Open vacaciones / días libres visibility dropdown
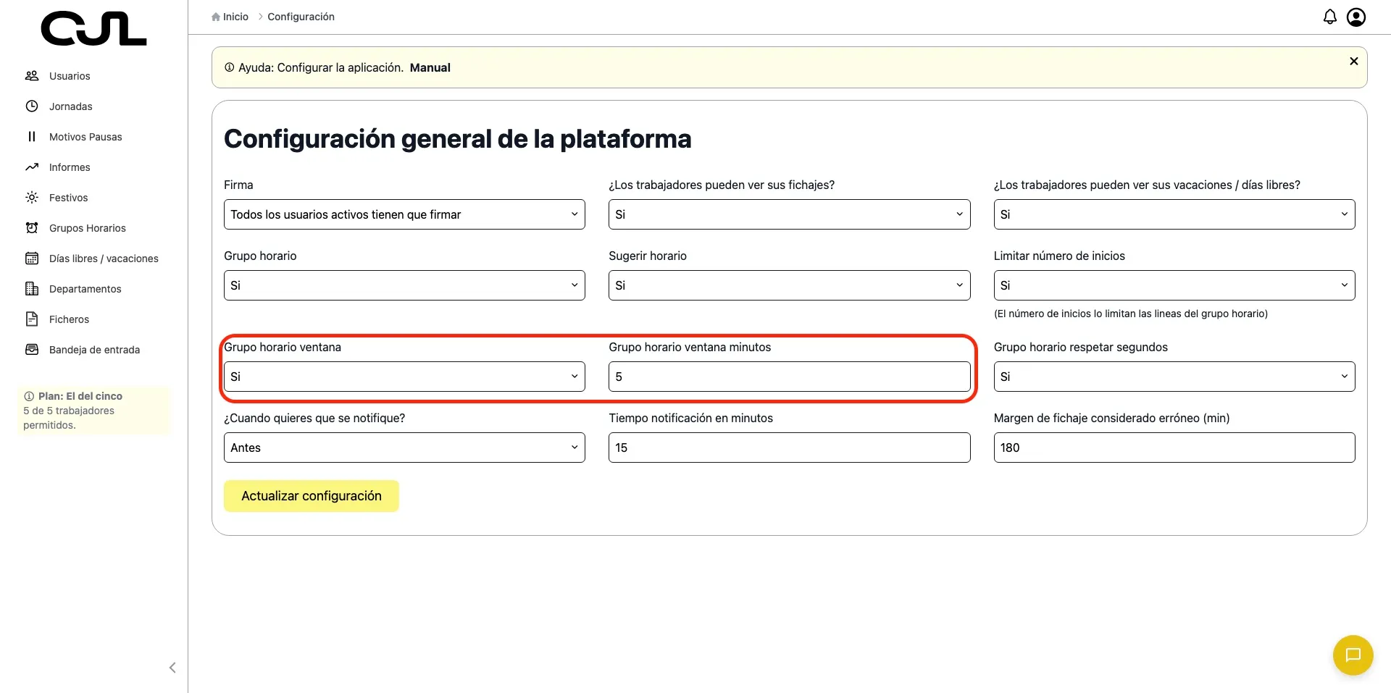1391x693 pixels. [1174, 214]
